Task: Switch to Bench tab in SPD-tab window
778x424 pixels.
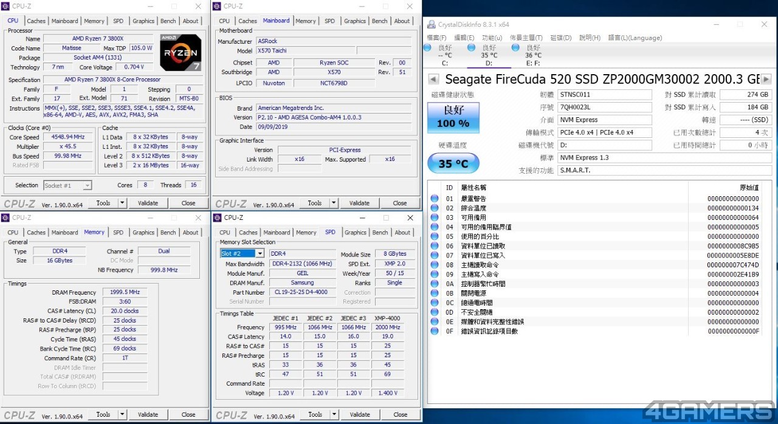Action: (x=380, y=232)
